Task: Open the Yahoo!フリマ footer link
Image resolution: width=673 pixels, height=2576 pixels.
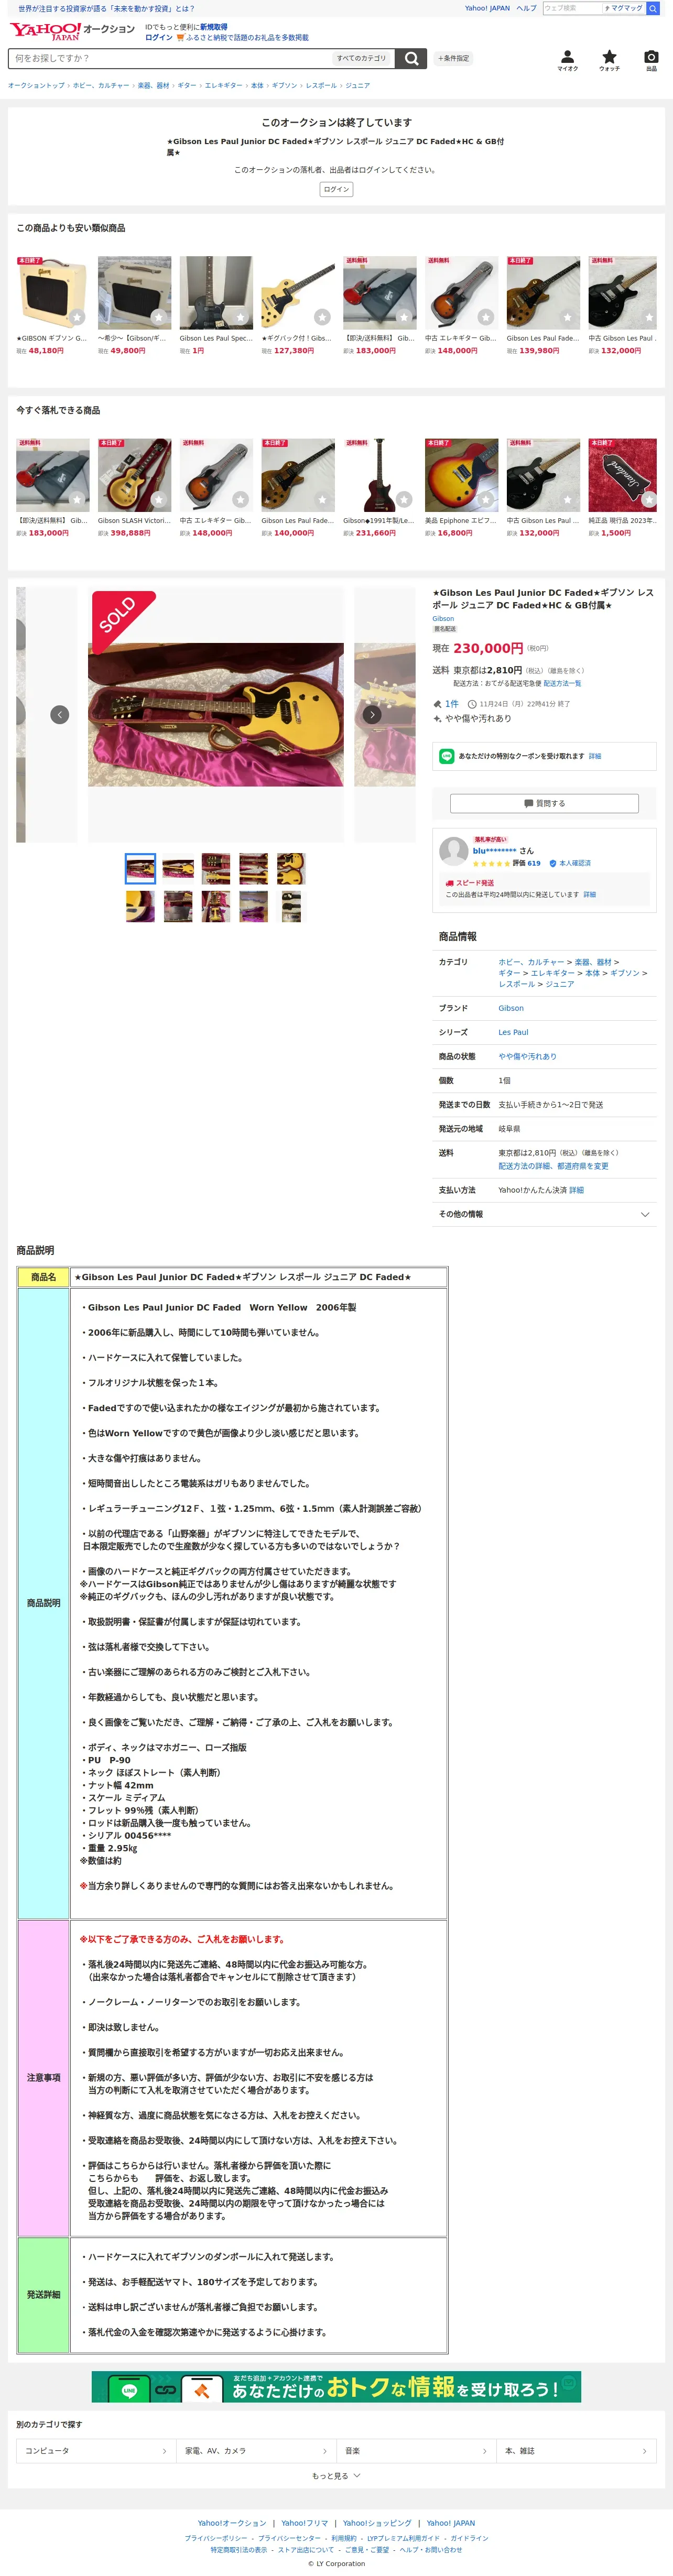Action: click(304, 2523)
